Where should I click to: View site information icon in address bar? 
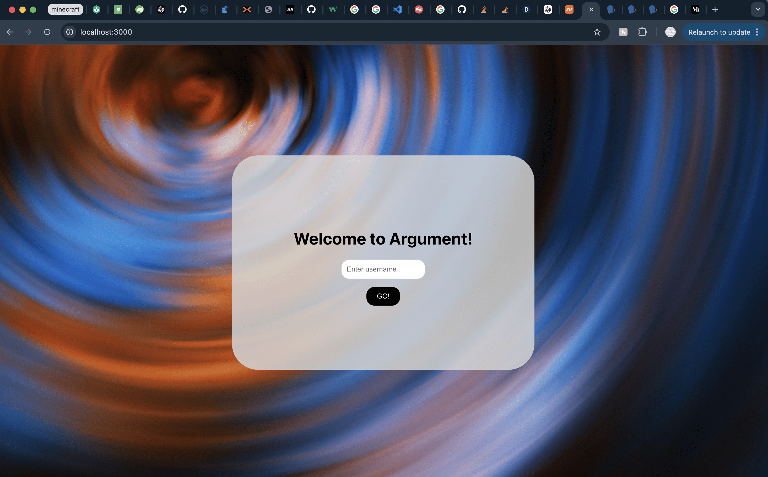click(70, 32)
